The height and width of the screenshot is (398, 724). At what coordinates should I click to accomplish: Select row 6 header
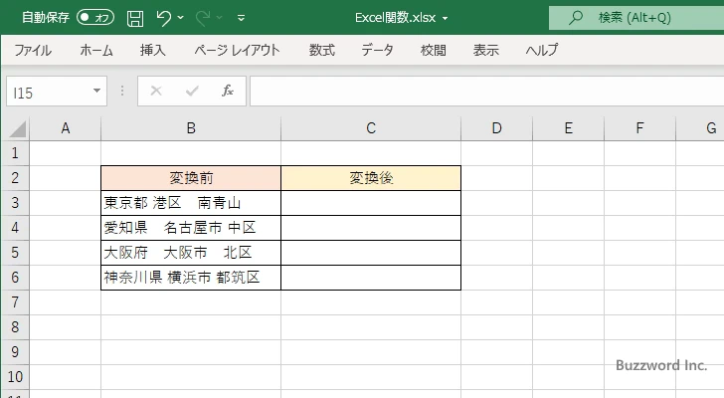click(x=15, y=278)
